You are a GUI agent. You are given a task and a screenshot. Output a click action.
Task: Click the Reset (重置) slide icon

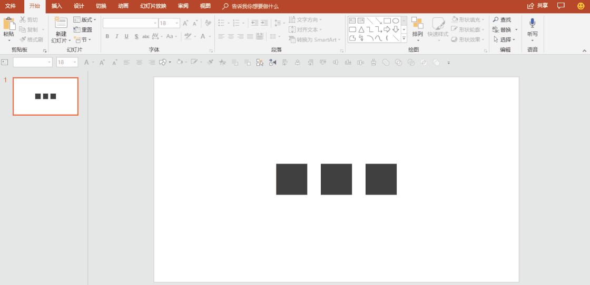(83, 30)
